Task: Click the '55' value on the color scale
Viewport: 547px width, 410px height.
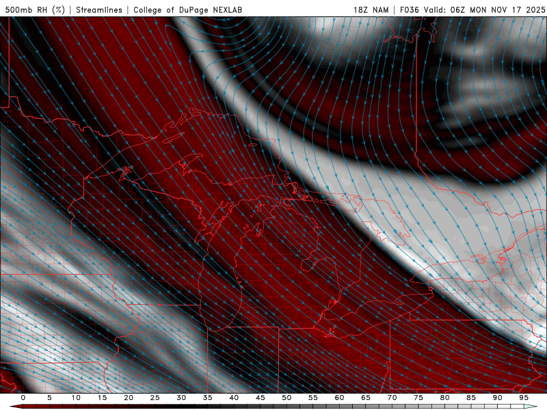Action: (x=313, y=398)
